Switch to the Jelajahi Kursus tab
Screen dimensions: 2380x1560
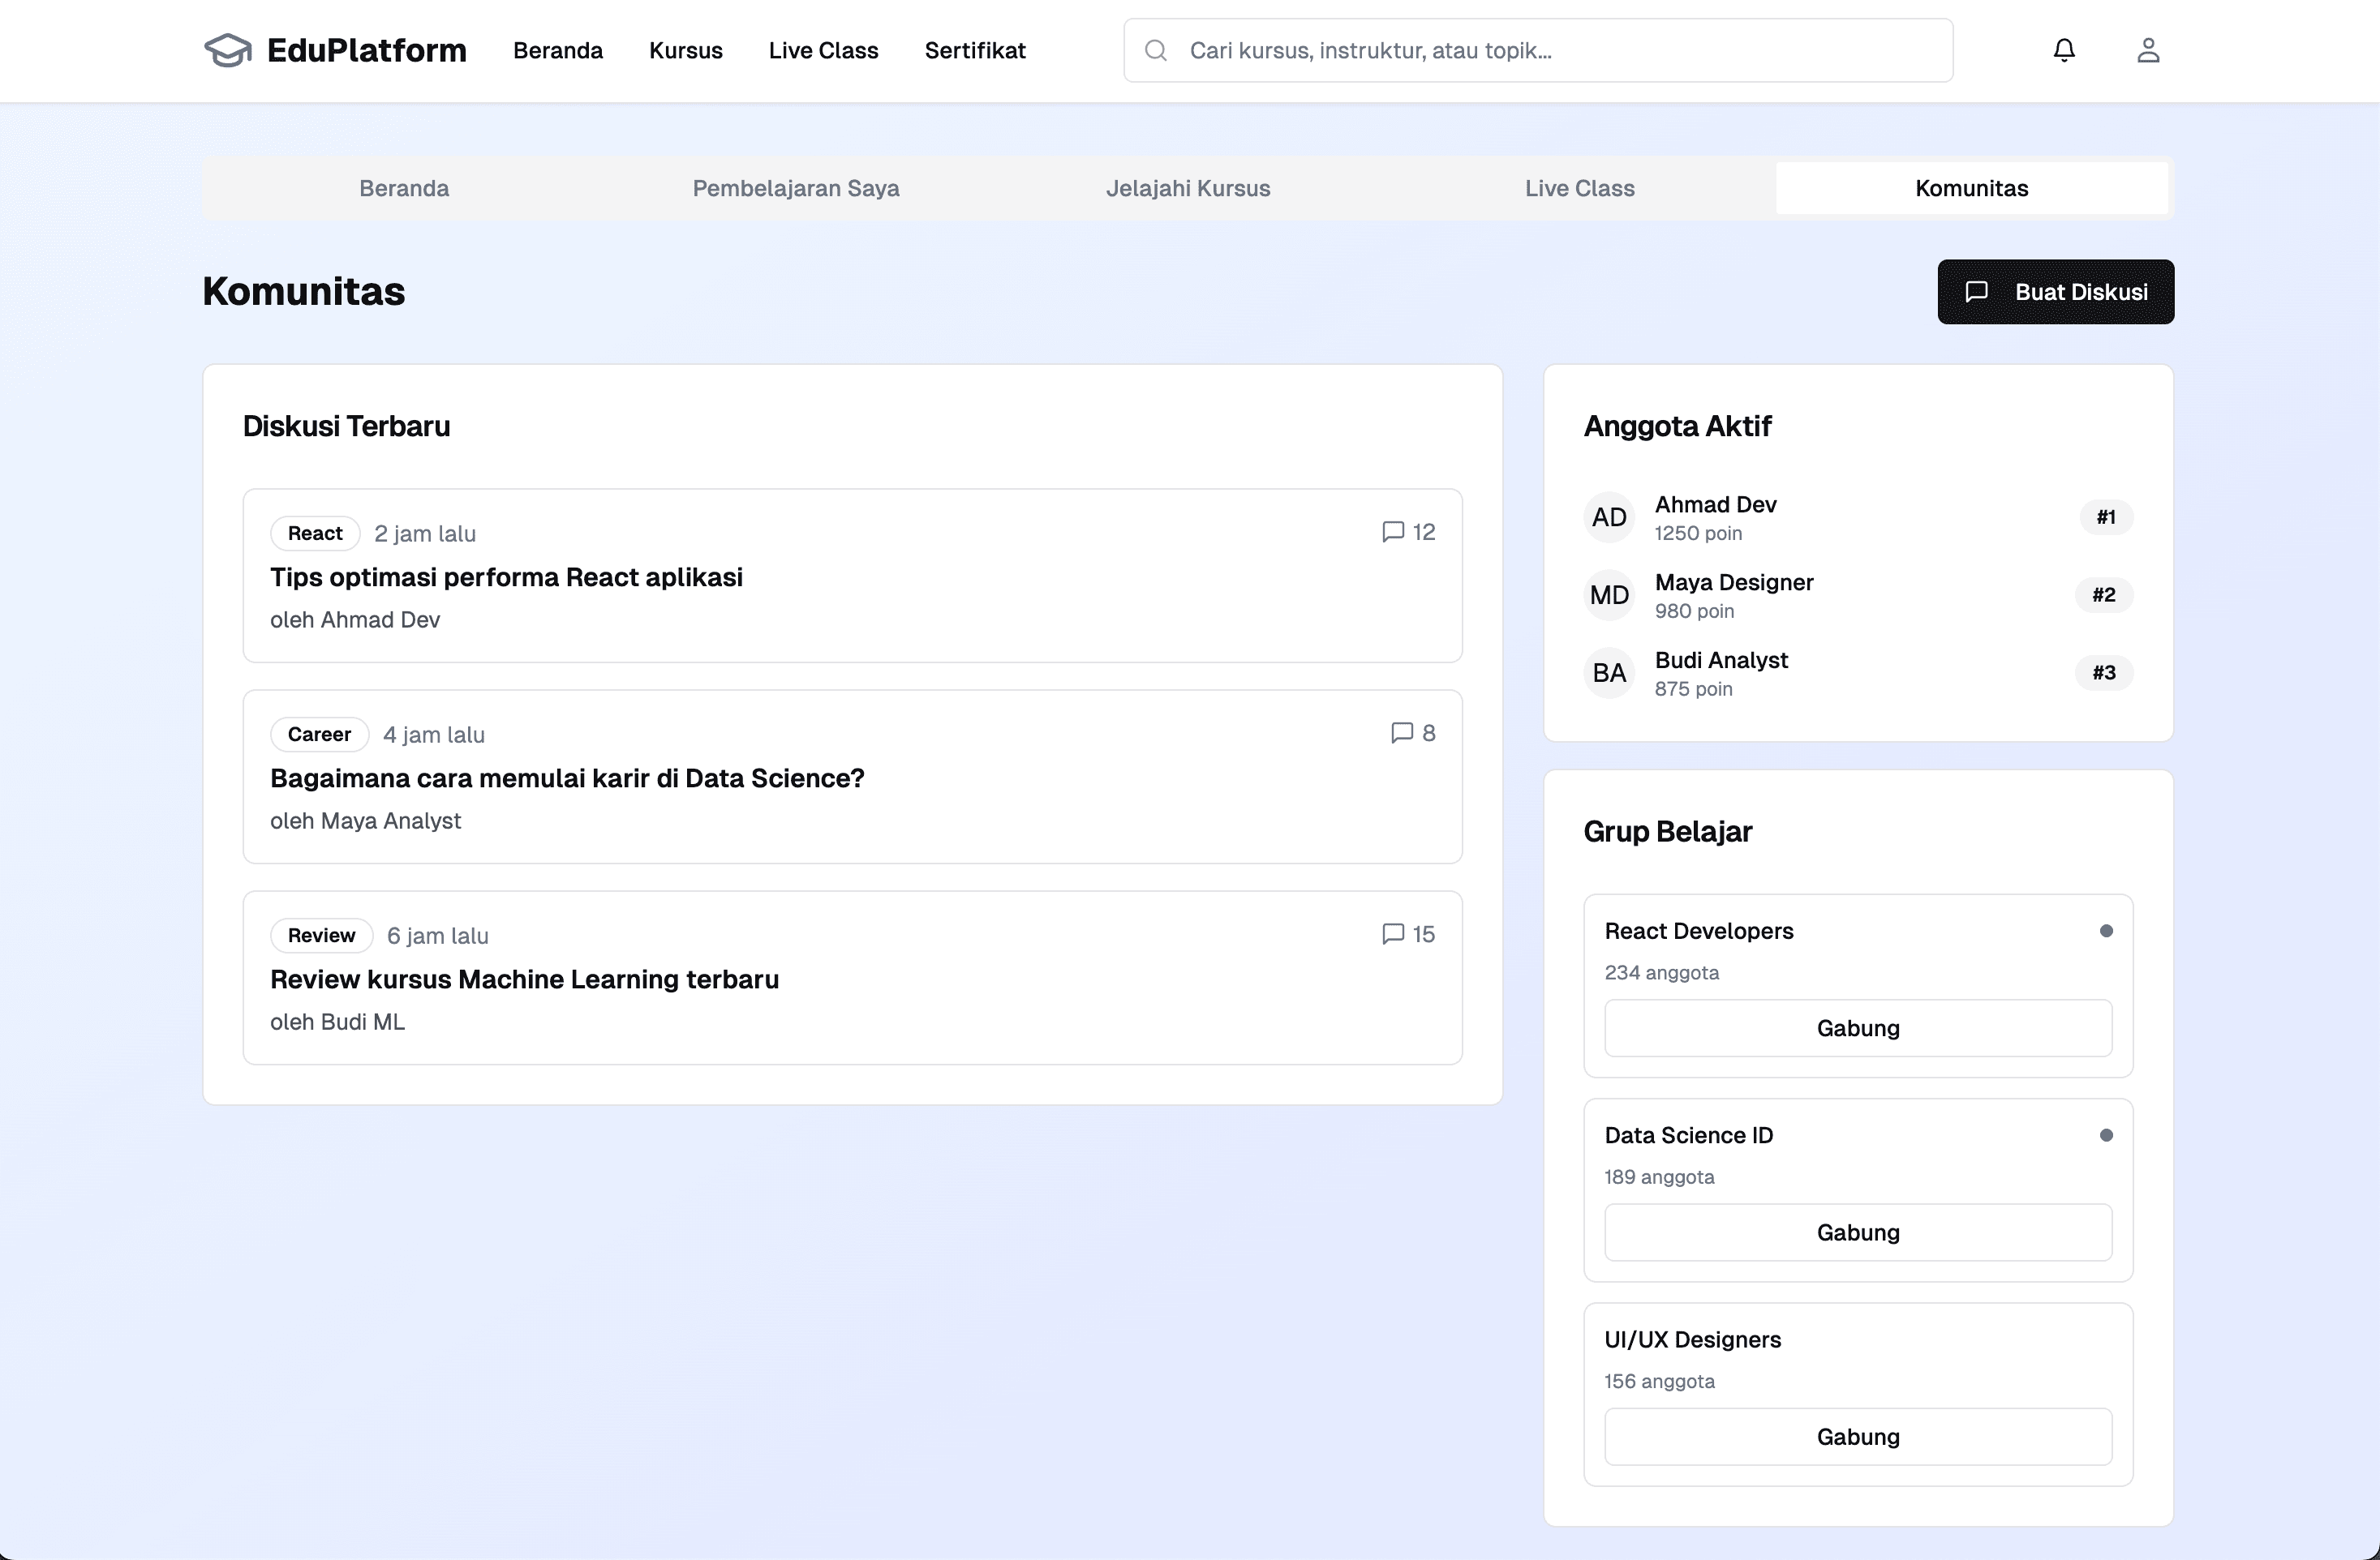click(1188, 188)
